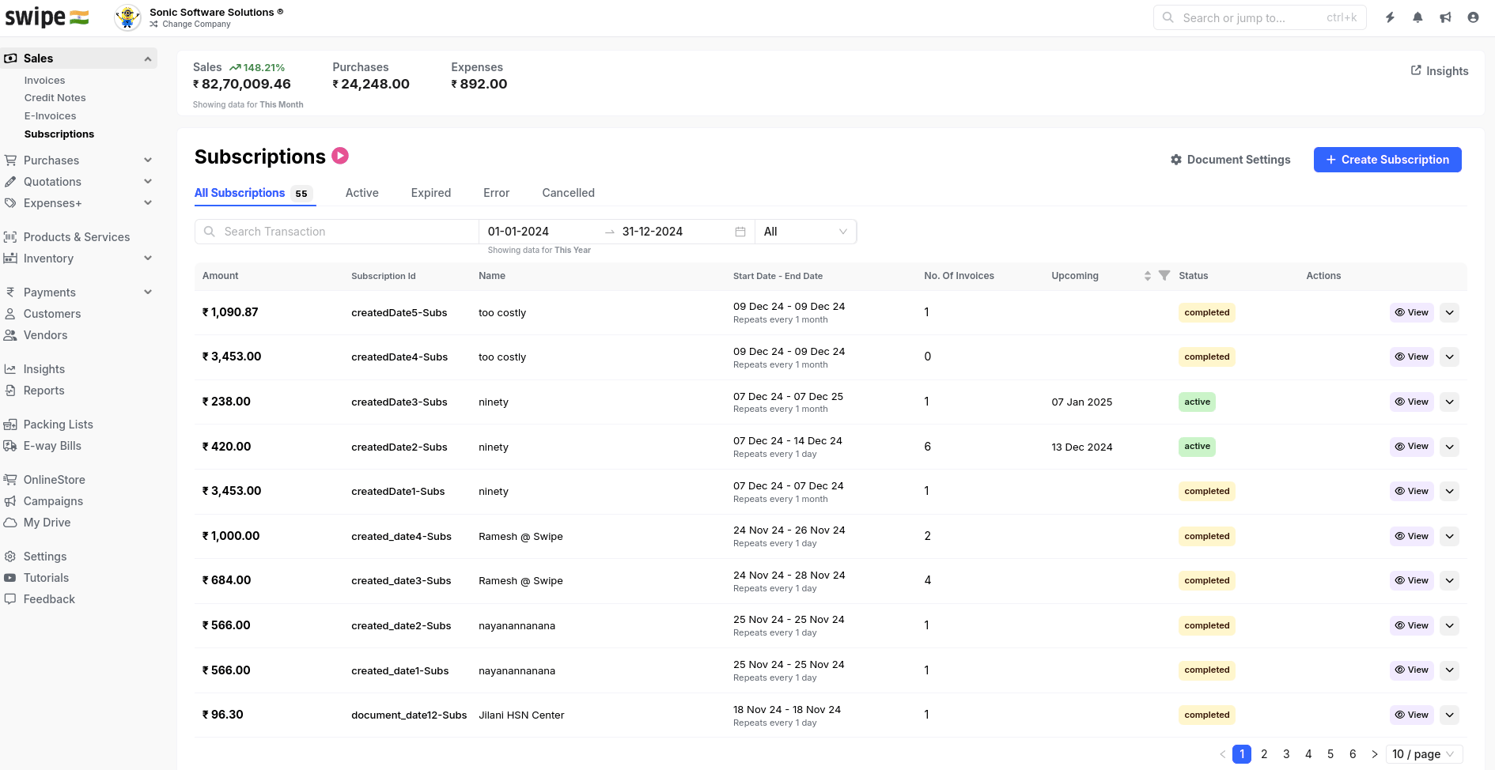Switch to All Subscriptions tab
Screen dimensions: 1495x770
tap(254, 193)
